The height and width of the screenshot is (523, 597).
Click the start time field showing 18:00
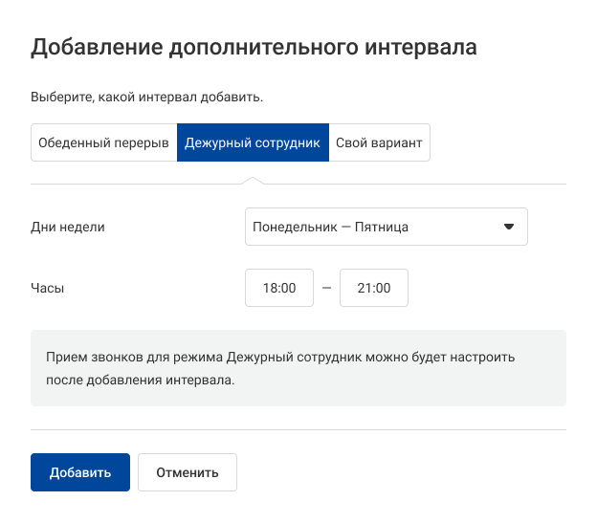279,288
